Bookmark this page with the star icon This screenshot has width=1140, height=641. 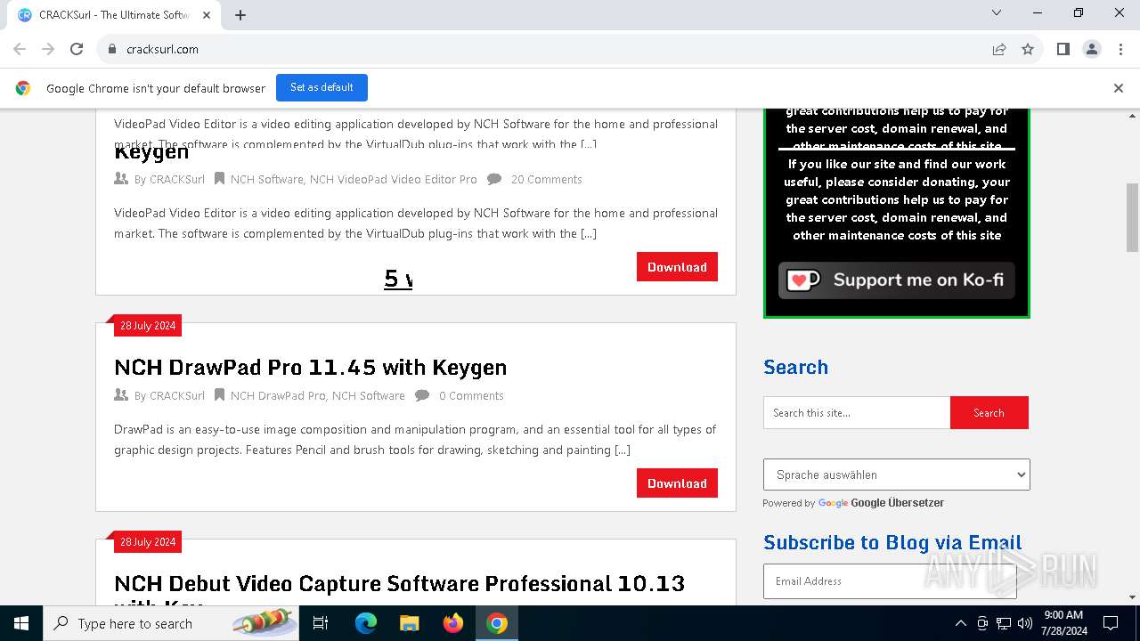pyautogui.click(x=1028, y=49)
